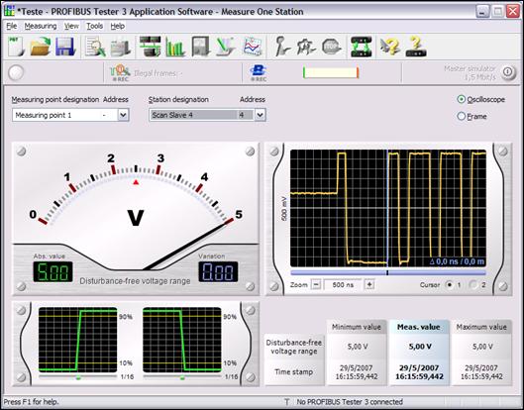Click the illegal frames REC icon
Image resolution: width=524 pixels, height=410 pixels.
(120, 73)
